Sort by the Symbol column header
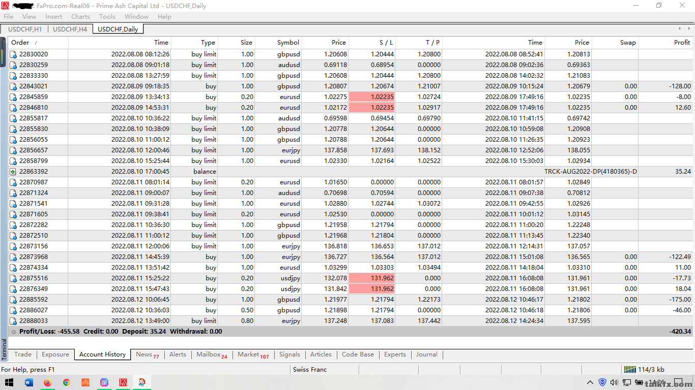 (278, 43)
